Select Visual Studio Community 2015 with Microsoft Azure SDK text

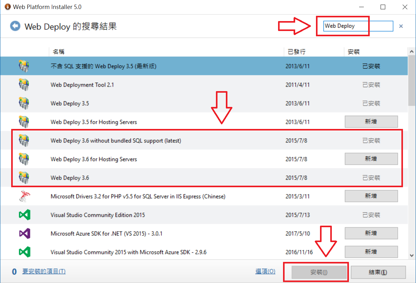point(129,252)
